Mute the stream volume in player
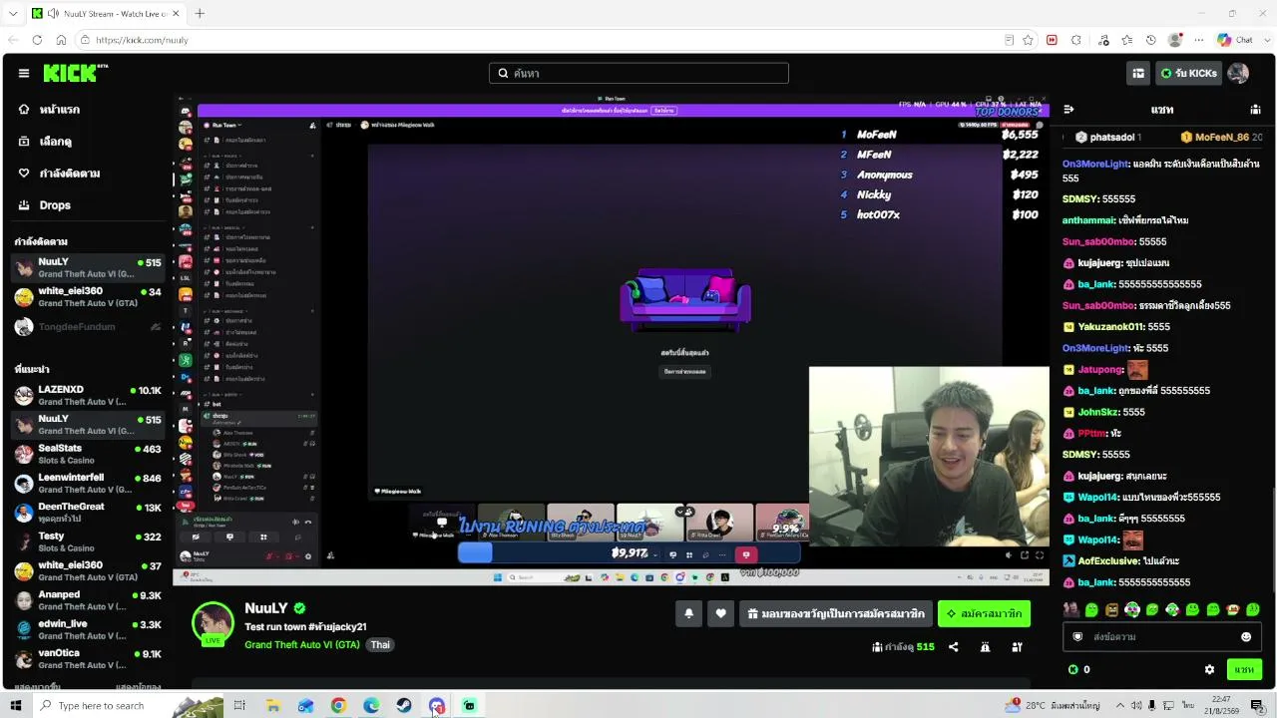 1008,555
